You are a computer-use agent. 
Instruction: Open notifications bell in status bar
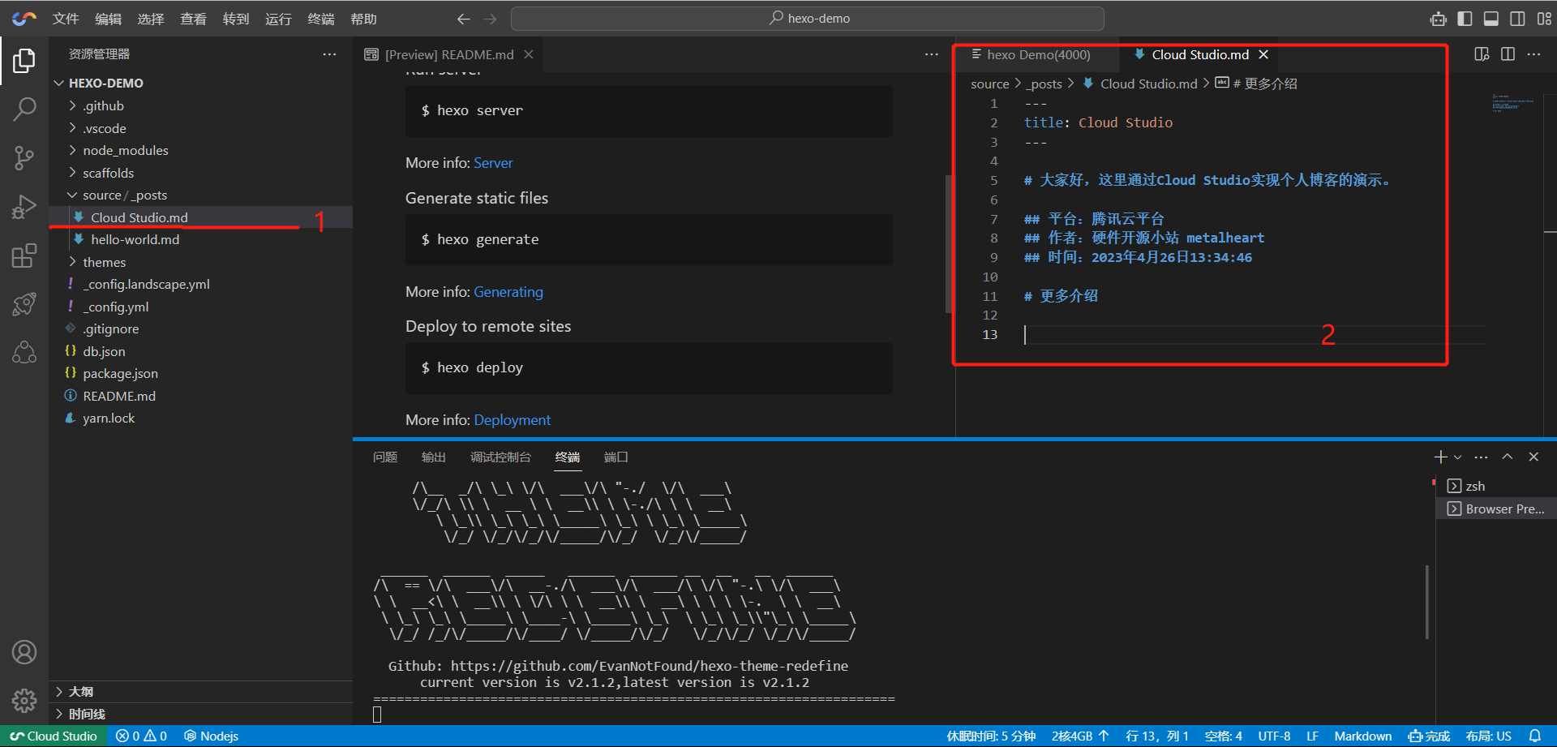pos(1535,736)
